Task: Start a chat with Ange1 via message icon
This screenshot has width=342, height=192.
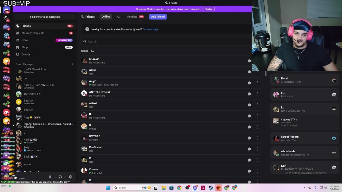Action: coord(249,83)
